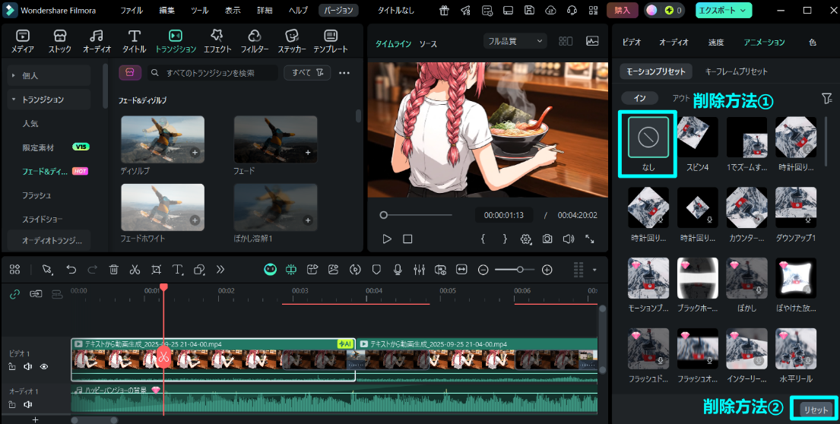The height and width of the screenshot is (424, 840).
Task: Click the headset support icon
Action: [x=572, y=10]
